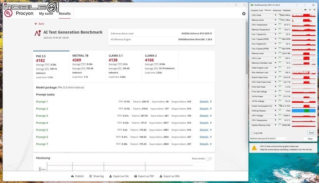Select the LLAMA 3.1 score card
The height and width of the screenshot is (183, 319).
(124, 67)
